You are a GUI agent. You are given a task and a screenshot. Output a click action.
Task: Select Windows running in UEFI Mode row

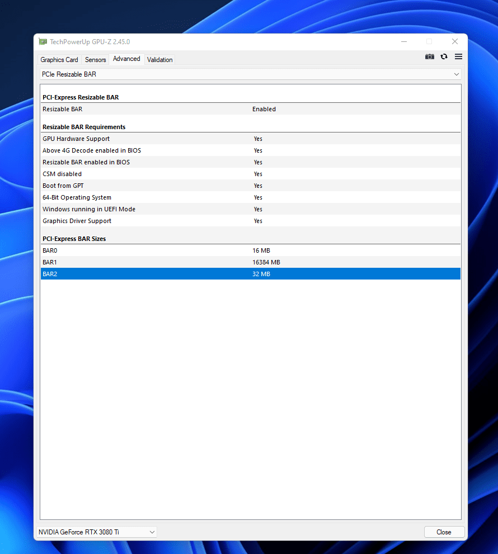251,209
